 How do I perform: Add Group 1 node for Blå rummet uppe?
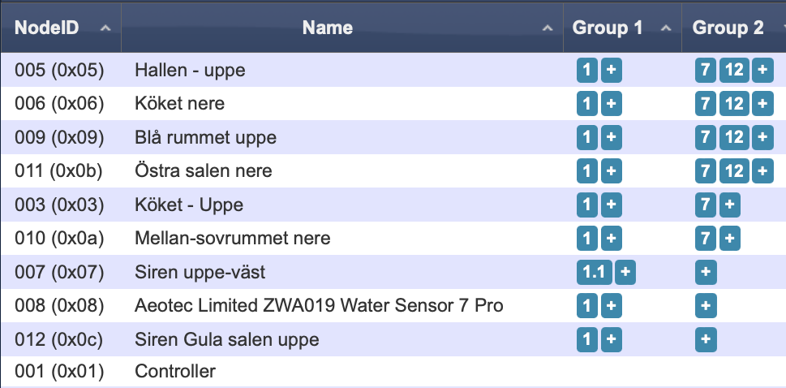pyautogui.click(x=611, y=137)
